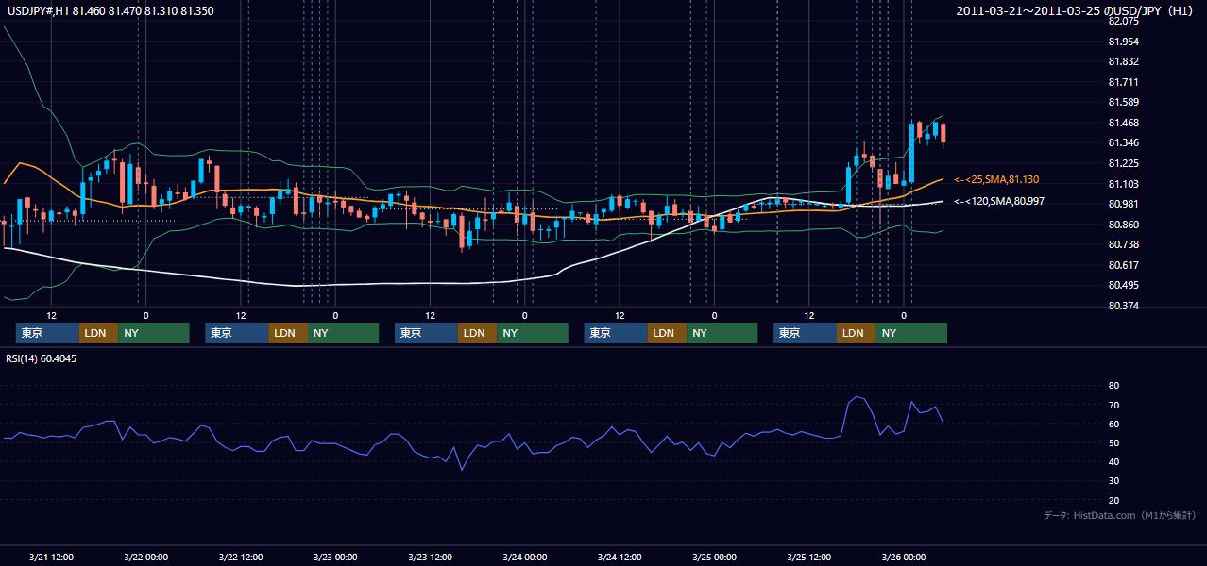Viewport: 1207px width, 566px height.
Task: Click the 2011-03-21～2011-03-25 のUSD/JPY（H1） heading
Action: 1076,10
